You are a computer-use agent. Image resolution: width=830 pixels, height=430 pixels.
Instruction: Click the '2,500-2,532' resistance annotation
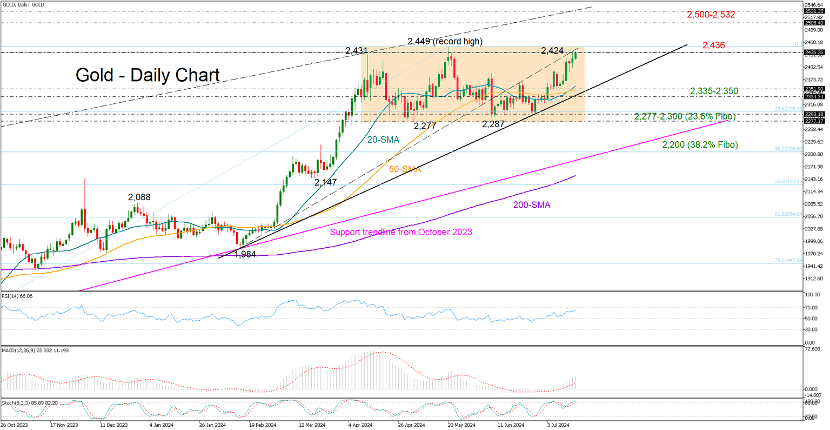click(x=710, y=15)
